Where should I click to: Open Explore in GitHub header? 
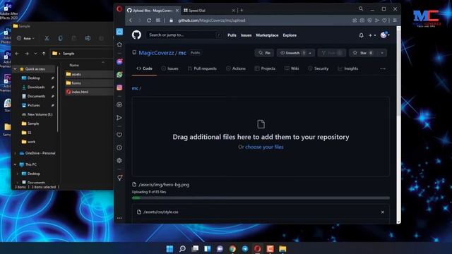pyautogui.click(x=290, y=35)
